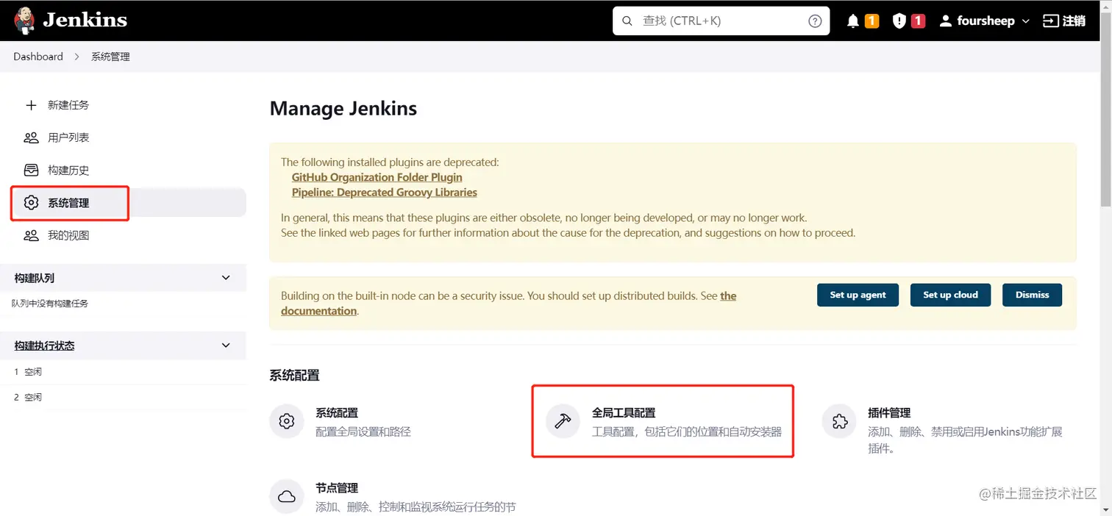Click the plus icon for 新建任务
Screen dimensions: 1112x516
tap(31, 105)
